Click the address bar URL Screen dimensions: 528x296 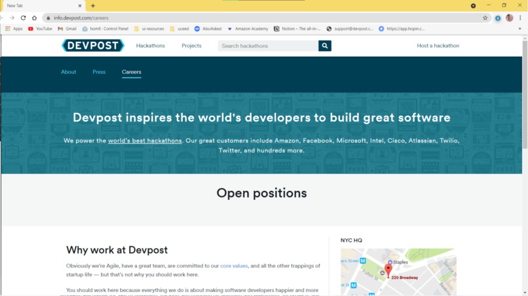click(x=81, y=18)
